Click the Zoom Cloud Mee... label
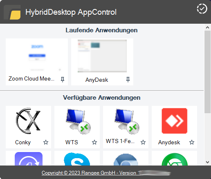The height and width of the screenshot is (179, 211). pos(31,79)
